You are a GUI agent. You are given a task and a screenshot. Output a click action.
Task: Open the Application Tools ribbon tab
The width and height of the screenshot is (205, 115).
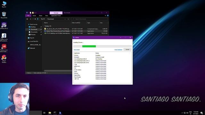pos(56,16)
